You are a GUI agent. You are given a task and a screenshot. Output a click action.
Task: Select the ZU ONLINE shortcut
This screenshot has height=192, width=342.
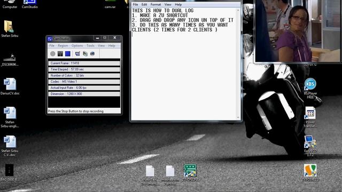190,173
